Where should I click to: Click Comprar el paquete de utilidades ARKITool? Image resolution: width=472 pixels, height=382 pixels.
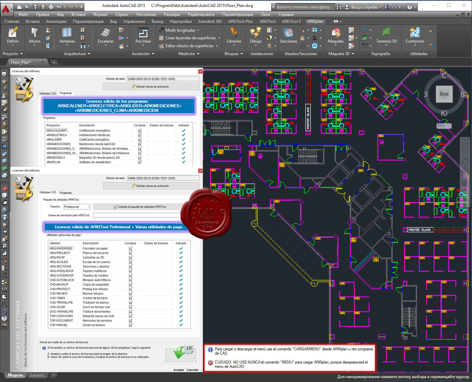[x=140, y=207]
